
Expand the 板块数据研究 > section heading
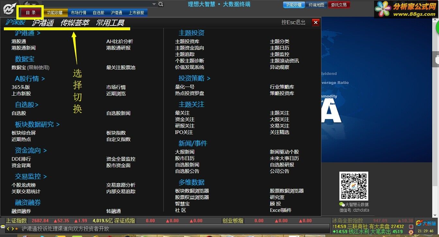click(x=37, y=124)
